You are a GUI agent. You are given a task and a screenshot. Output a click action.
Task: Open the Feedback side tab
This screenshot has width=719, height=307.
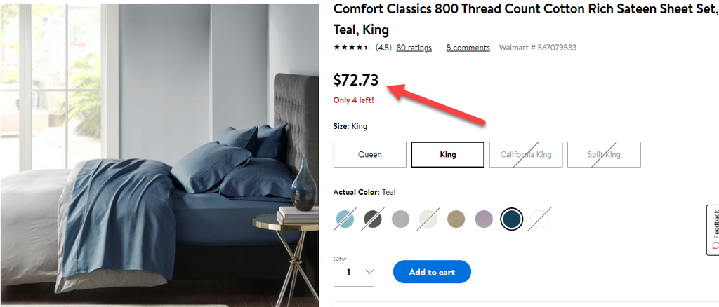(x=713, y=230)
